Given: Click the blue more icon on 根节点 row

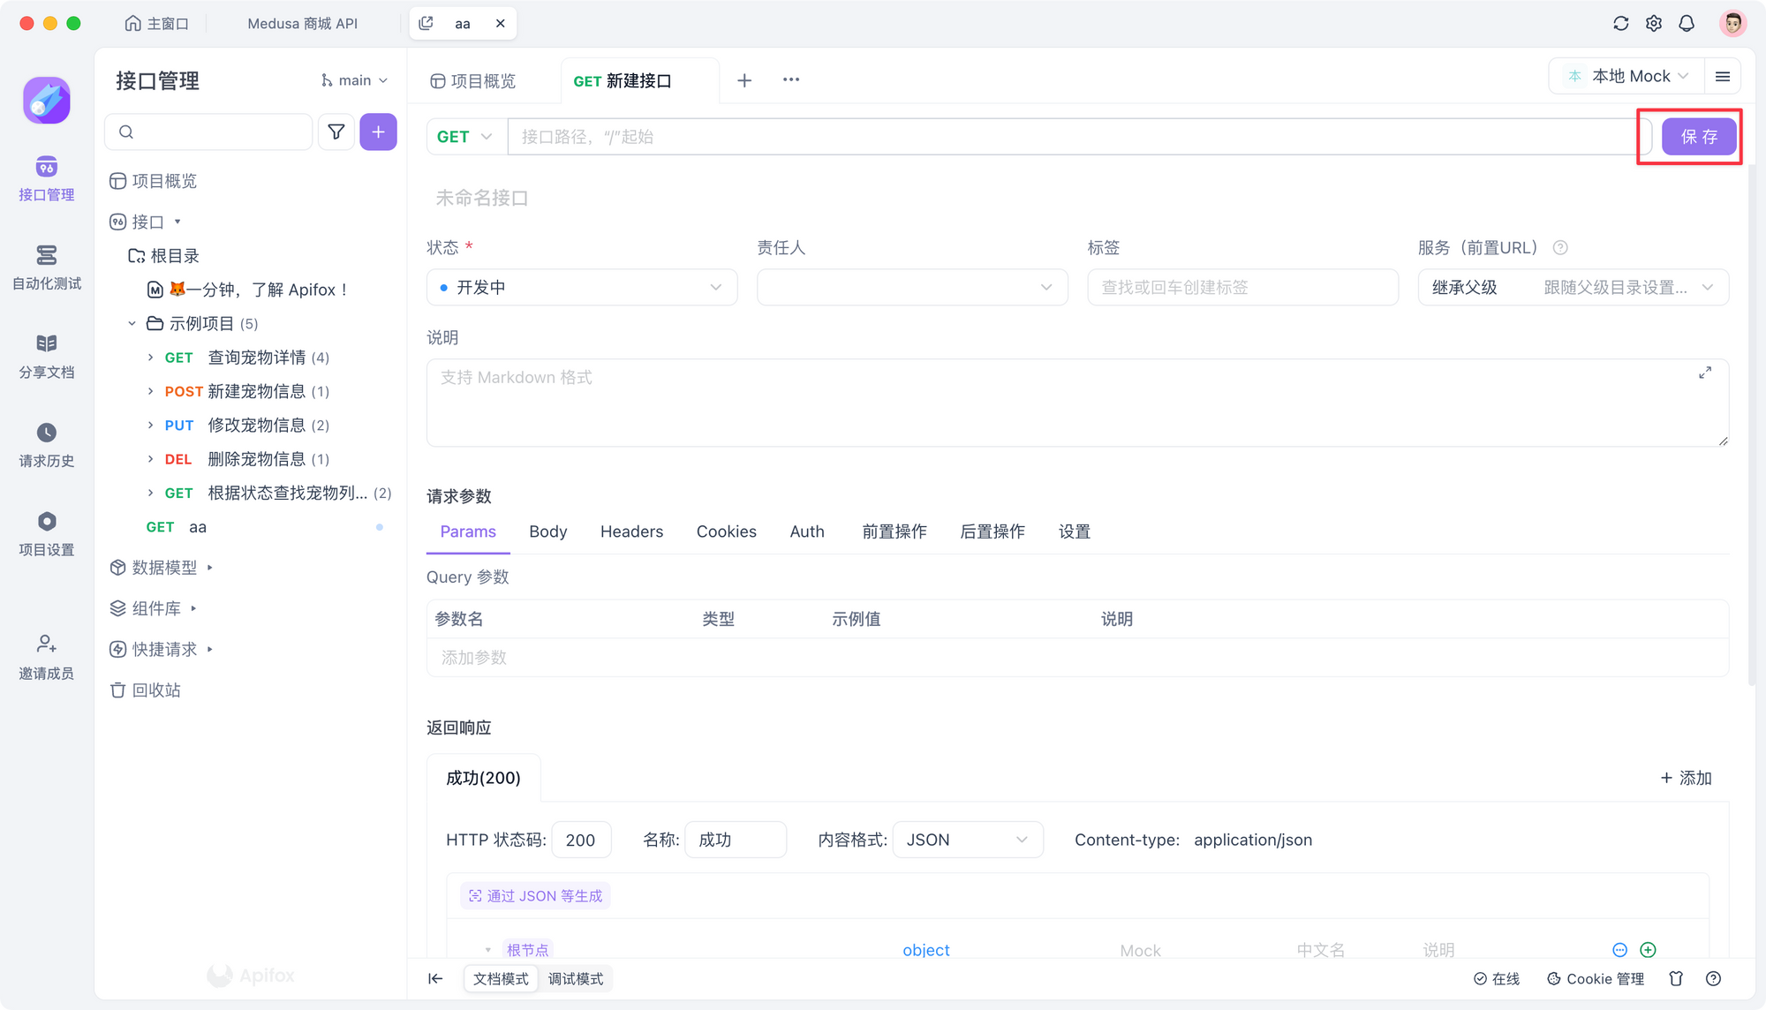Looking at the screenshot, I should pyautogui.click(x=1619, y=950).
